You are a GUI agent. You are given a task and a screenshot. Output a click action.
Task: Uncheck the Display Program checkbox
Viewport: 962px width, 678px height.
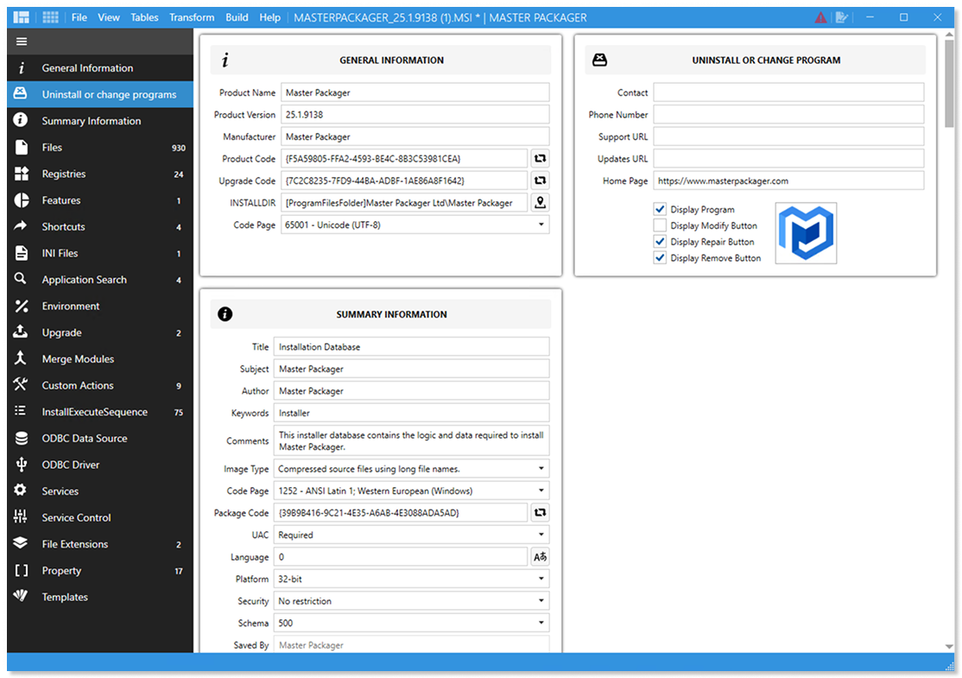click(x=660, y=210)
